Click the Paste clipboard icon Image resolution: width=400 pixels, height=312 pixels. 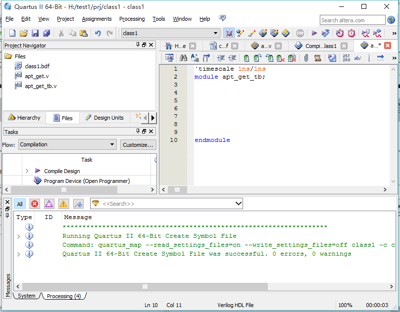[84, 33]
